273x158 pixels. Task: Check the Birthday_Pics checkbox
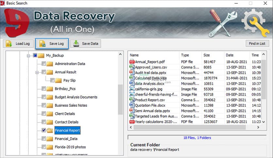(x=44, y=88)
